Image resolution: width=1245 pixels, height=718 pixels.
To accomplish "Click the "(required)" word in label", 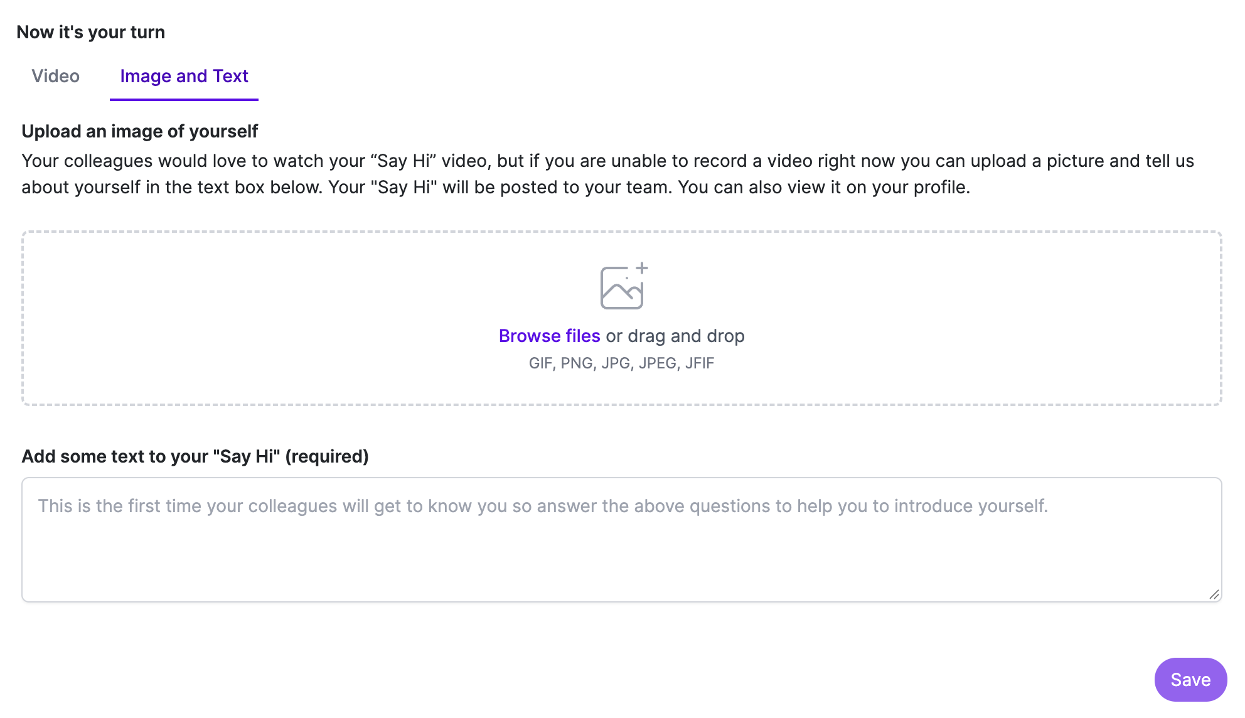I will pyautogui.click(x=327, y=456).
